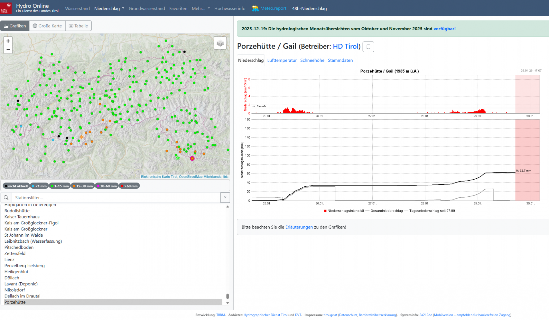Clear the station filter with X button
The width and height of the screenshot is (549, 320).
pyautogui.click(x=225, y=198)
